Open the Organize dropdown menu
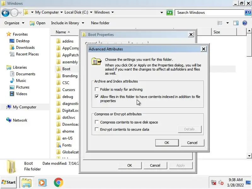Image resolution: width=252 pixels, height=189 pixels. click(14, 23)
